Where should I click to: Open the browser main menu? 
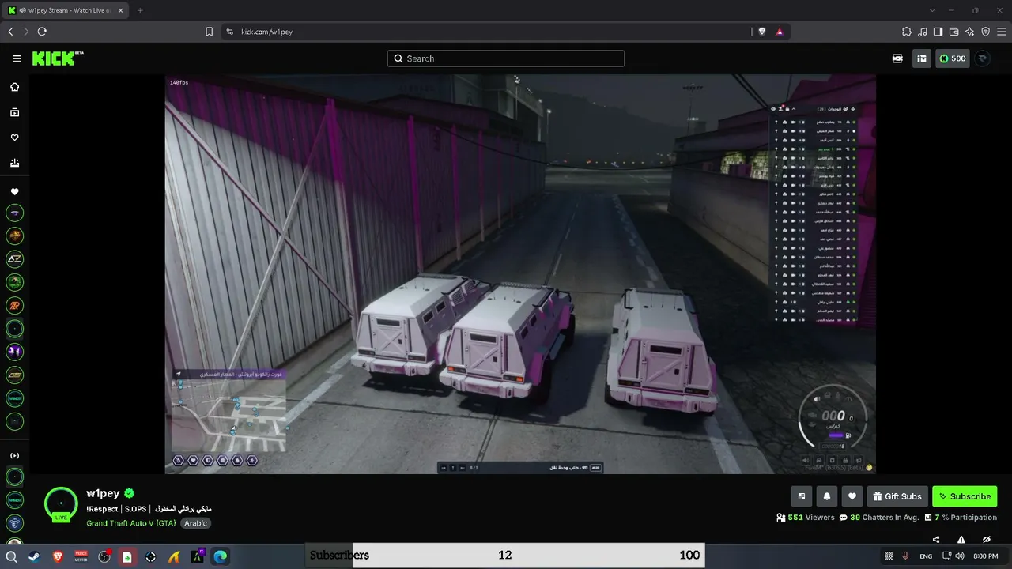(1002, 32)
